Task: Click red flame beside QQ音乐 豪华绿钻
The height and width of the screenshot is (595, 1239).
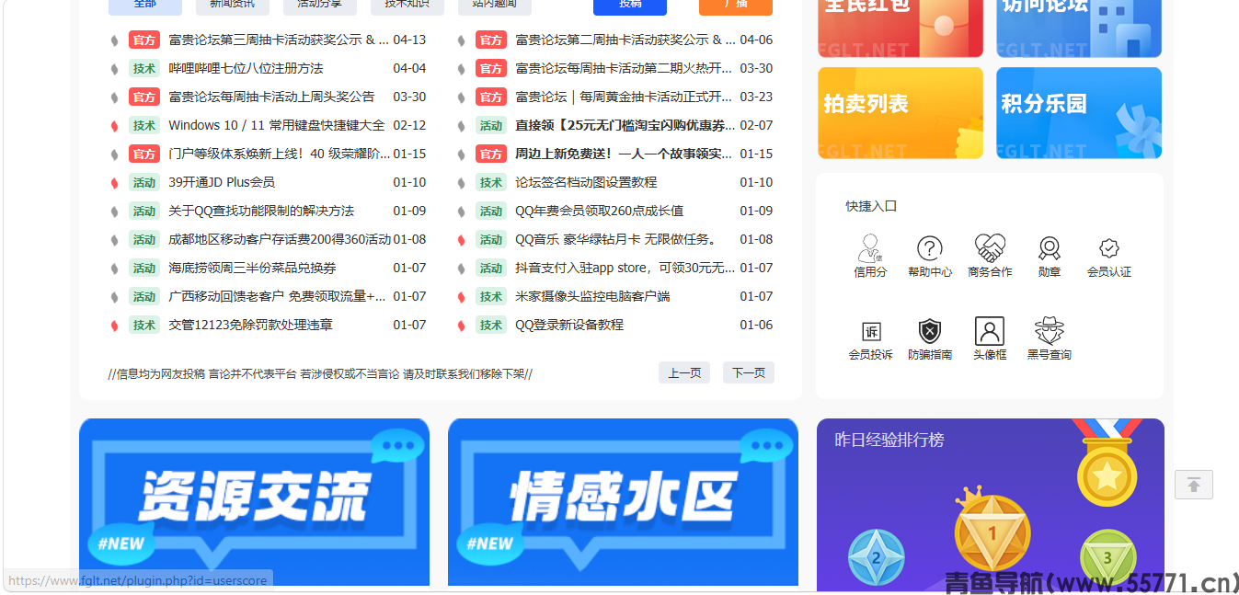Action: (461, 239)
